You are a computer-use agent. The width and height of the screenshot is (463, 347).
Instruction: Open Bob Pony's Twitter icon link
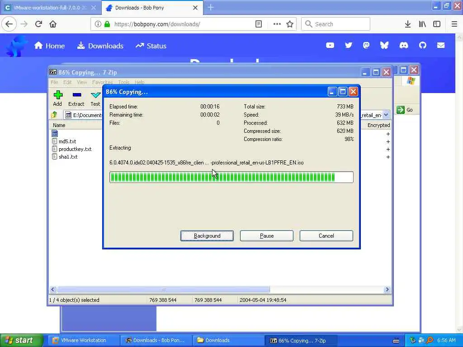pyautogui.click(x=349, y=45)
